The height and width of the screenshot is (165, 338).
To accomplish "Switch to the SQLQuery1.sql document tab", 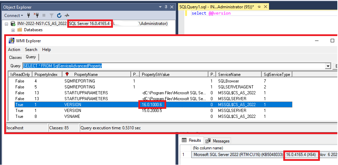I will (216, 7).
